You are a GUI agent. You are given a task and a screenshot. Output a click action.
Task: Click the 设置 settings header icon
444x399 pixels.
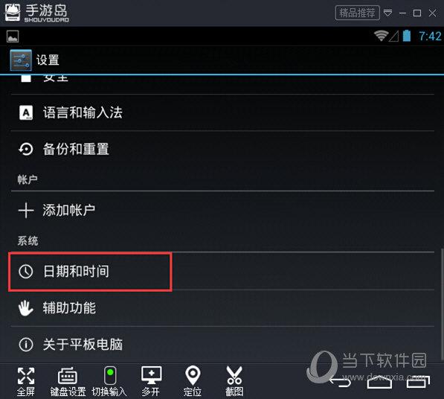click(21, 60)
